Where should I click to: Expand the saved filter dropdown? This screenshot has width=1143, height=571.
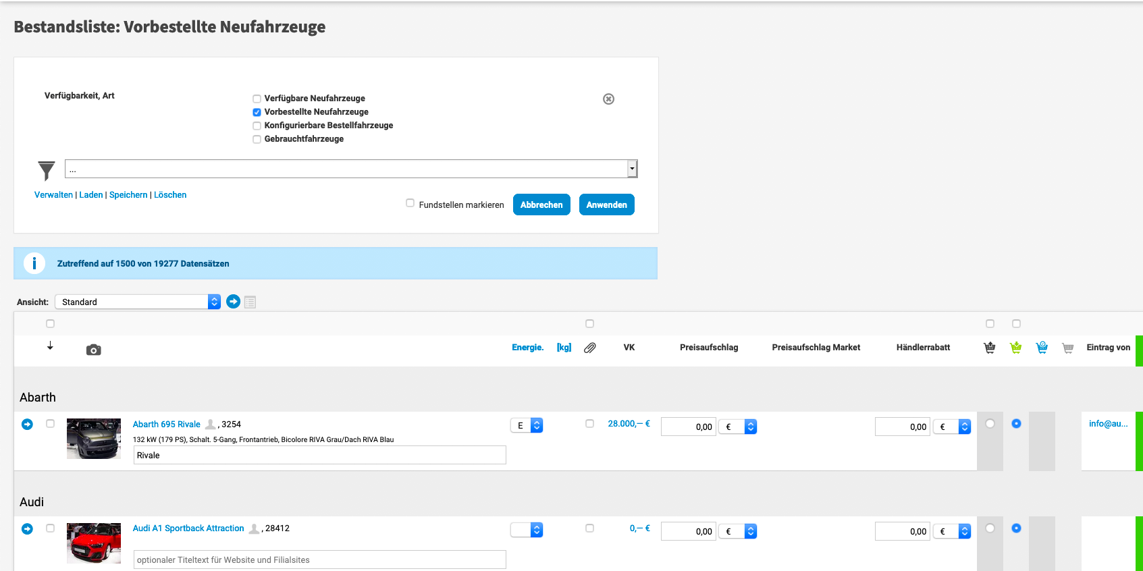pos(631,169)
